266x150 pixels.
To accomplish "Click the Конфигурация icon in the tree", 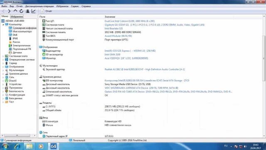I will pos(7,95).
